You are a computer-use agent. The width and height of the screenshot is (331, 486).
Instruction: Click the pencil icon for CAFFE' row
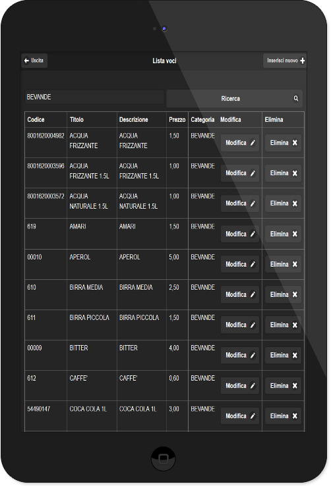tap(253, 386)
